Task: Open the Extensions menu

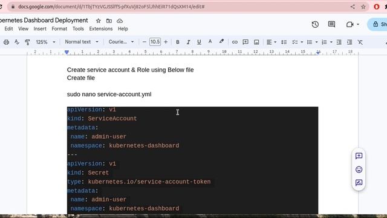Action: [101, 28]
